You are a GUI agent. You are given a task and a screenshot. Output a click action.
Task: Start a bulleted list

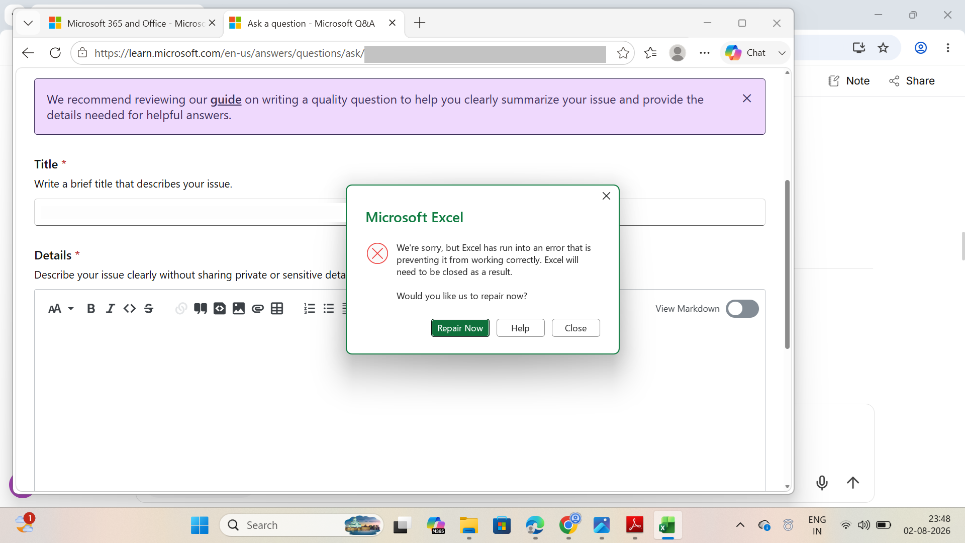(329, 309)
